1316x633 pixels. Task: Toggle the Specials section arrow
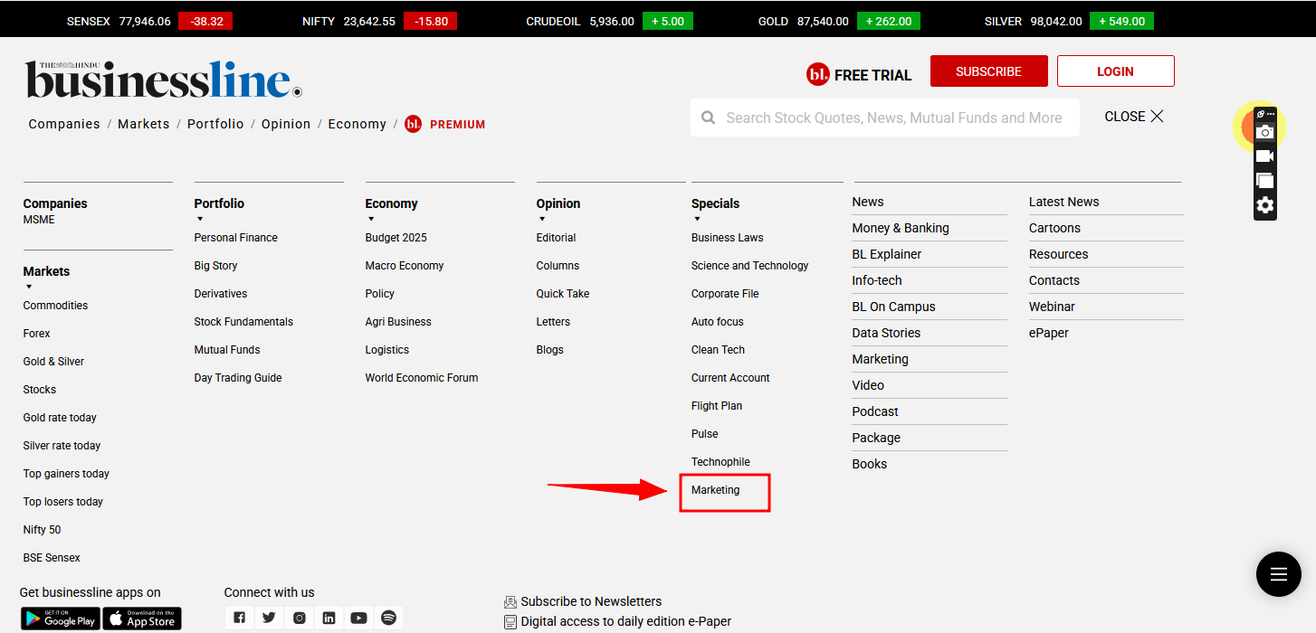tap(697, 220)
